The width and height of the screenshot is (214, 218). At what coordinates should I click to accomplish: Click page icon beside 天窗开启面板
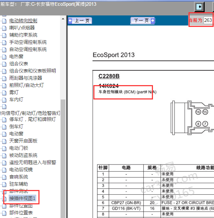coord(4,141)
